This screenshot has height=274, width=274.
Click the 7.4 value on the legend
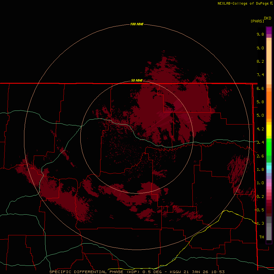pos(260,75)
